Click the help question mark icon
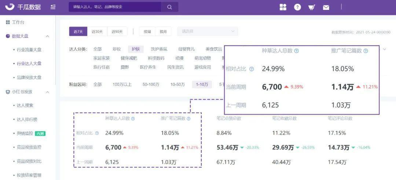Viewport: 396px width, 180px height. (x=297, y=7)
